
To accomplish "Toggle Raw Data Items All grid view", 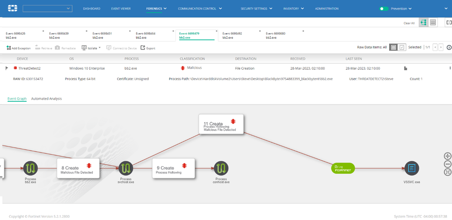I will pos(393,47).
